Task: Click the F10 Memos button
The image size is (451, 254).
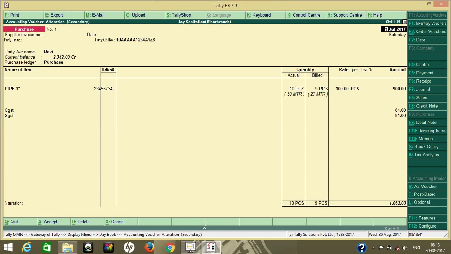Action: 427,139
